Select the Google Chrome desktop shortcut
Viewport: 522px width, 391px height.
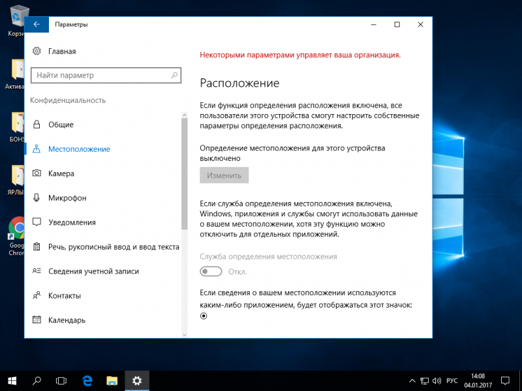pos(16,236)
